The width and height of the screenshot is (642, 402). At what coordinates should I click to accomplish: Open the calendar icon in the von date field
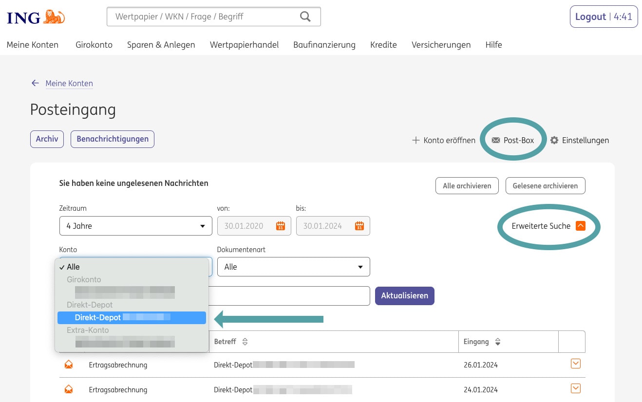281,226
